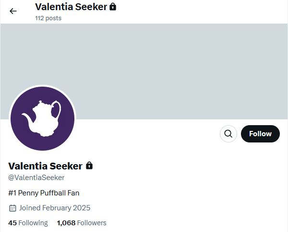288x232 pixels.
Task: Click the 1,068 followers number
Action: [x=66, y=223]
